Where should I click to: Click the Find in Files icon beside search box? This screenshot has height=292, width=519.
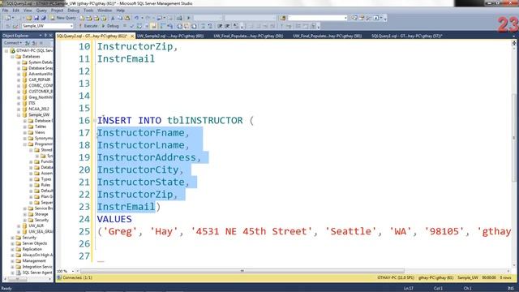click(283, 18)
